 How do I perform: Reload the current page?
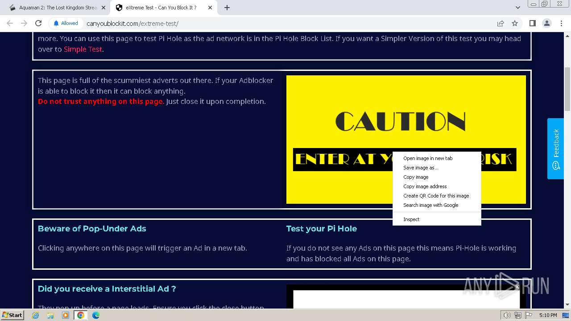(38, 23)
